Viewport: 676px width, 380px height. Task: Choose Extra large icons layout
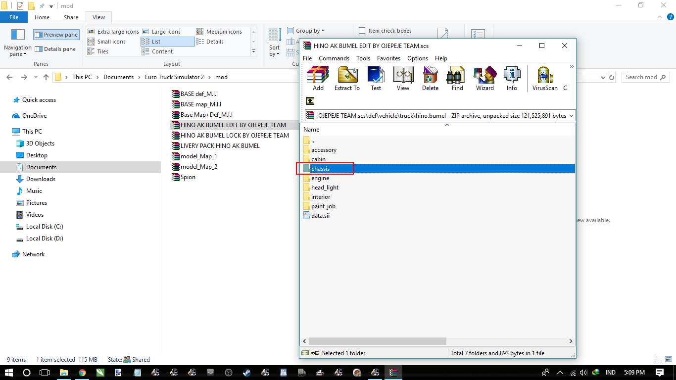tap(113, 32)
